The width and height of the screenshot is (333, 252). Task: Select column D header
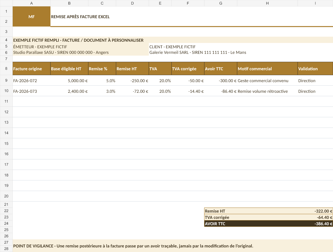pos(132,3)
